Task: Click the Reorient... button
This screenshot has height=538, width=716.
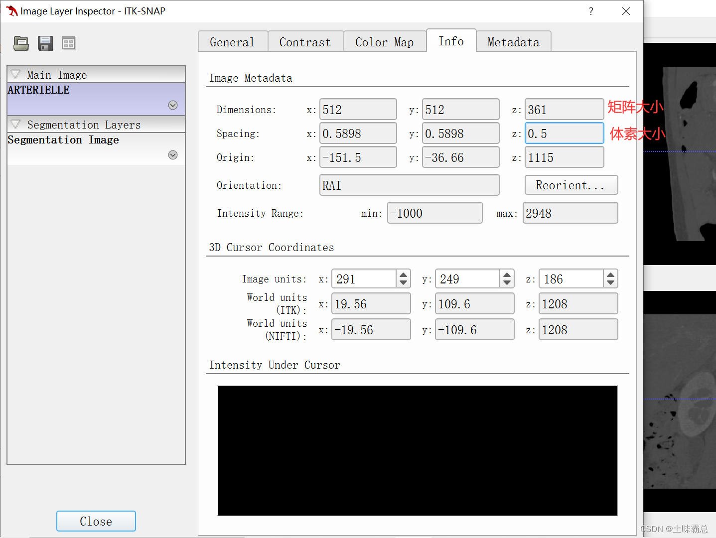Action: point(571,185)
